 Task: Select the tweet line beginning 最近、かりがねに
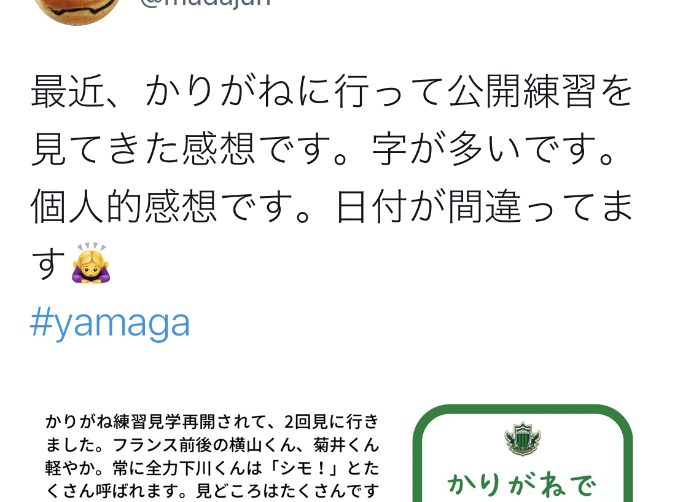(332, 91)
